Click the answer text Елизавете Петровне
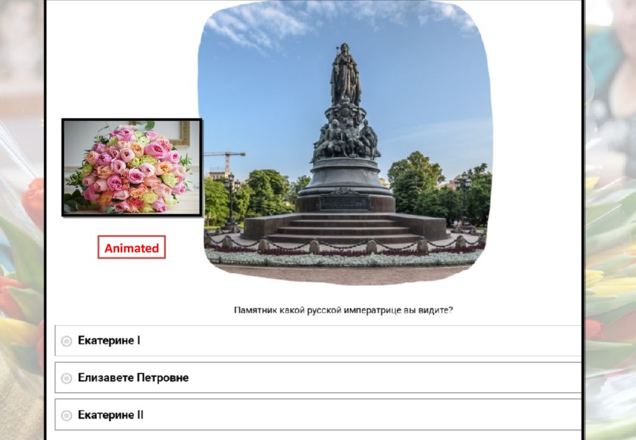The height and width of the screenshot is (440, 636). click(133, 377)
